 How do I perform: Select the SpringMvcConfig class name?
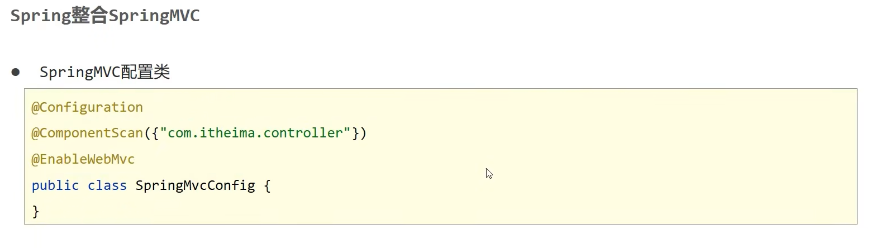tap(195, 185)
